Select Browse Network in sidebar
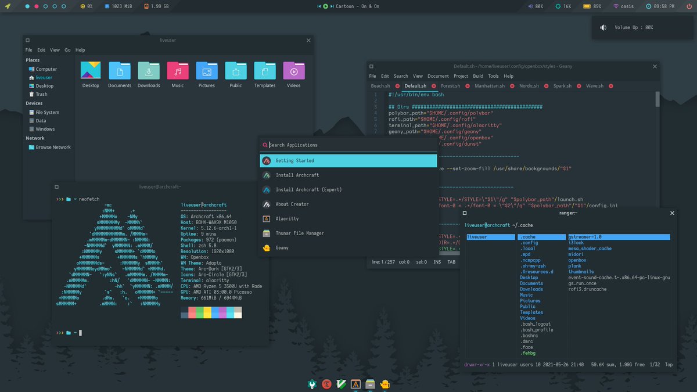 [49, 147]
